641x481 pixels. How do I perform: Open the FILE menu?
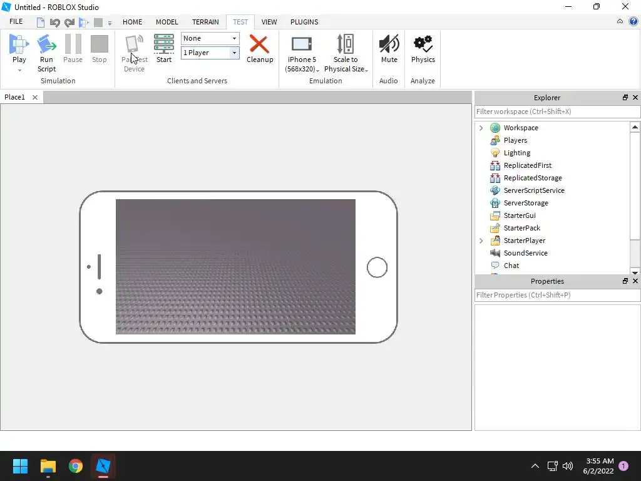click(16, 22)
